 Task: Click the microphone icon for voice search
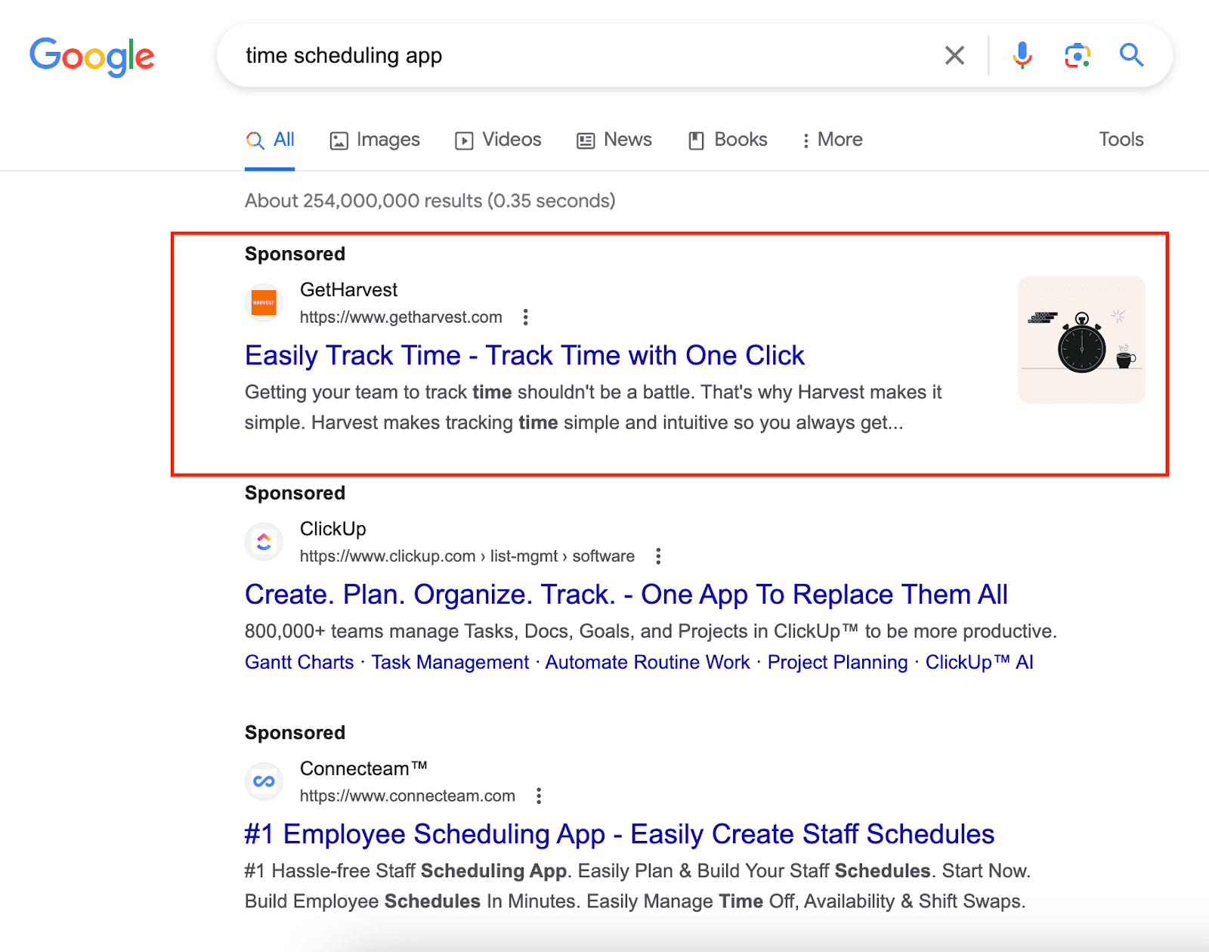click(1022, 55)
